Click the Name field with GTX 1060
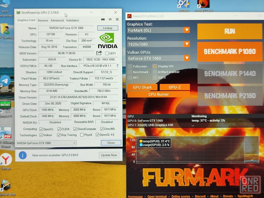Image resolution: width=264 pixels, height=198 pixels. 66,28
